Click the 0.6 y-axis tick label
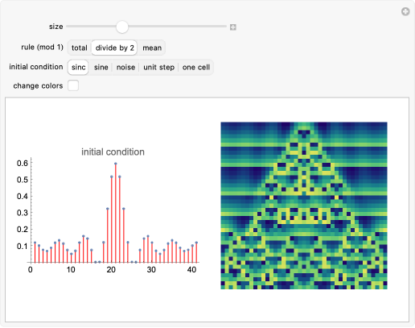The width and height of the screenshot is (415, 328). click(23, 163)
